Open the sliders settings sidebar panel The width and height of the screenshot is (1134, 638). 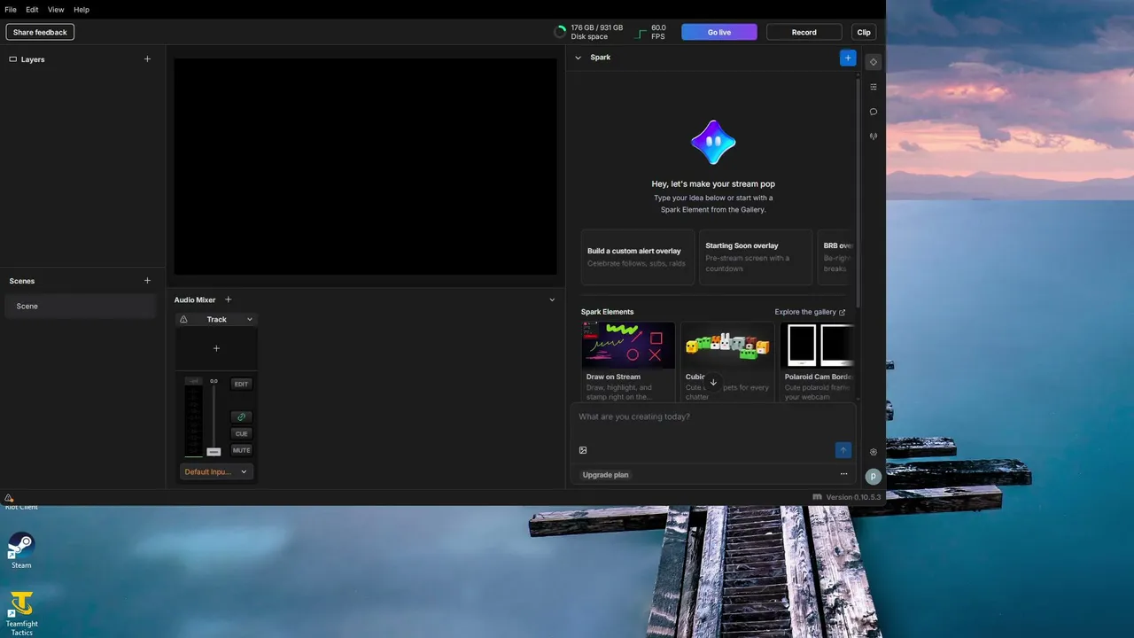[x=874, y=87]
